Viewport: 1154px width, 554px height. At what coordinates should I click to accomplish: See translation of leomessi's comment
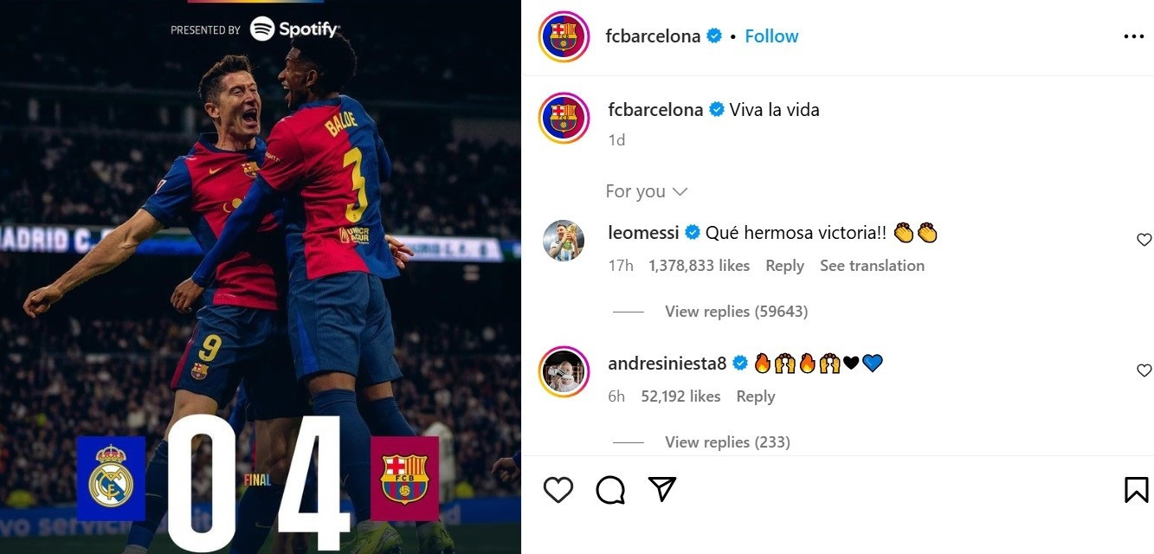[x=872, y=266]
